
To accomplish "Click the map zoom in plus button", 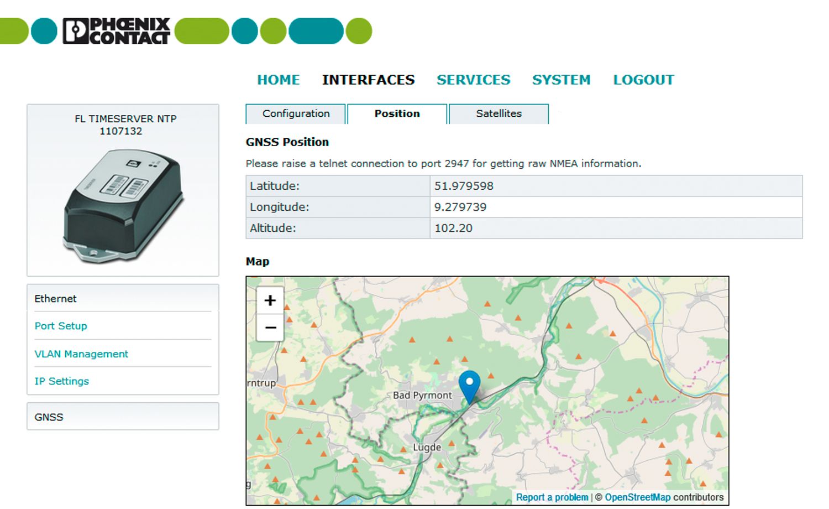I will [x=270, y=300].
